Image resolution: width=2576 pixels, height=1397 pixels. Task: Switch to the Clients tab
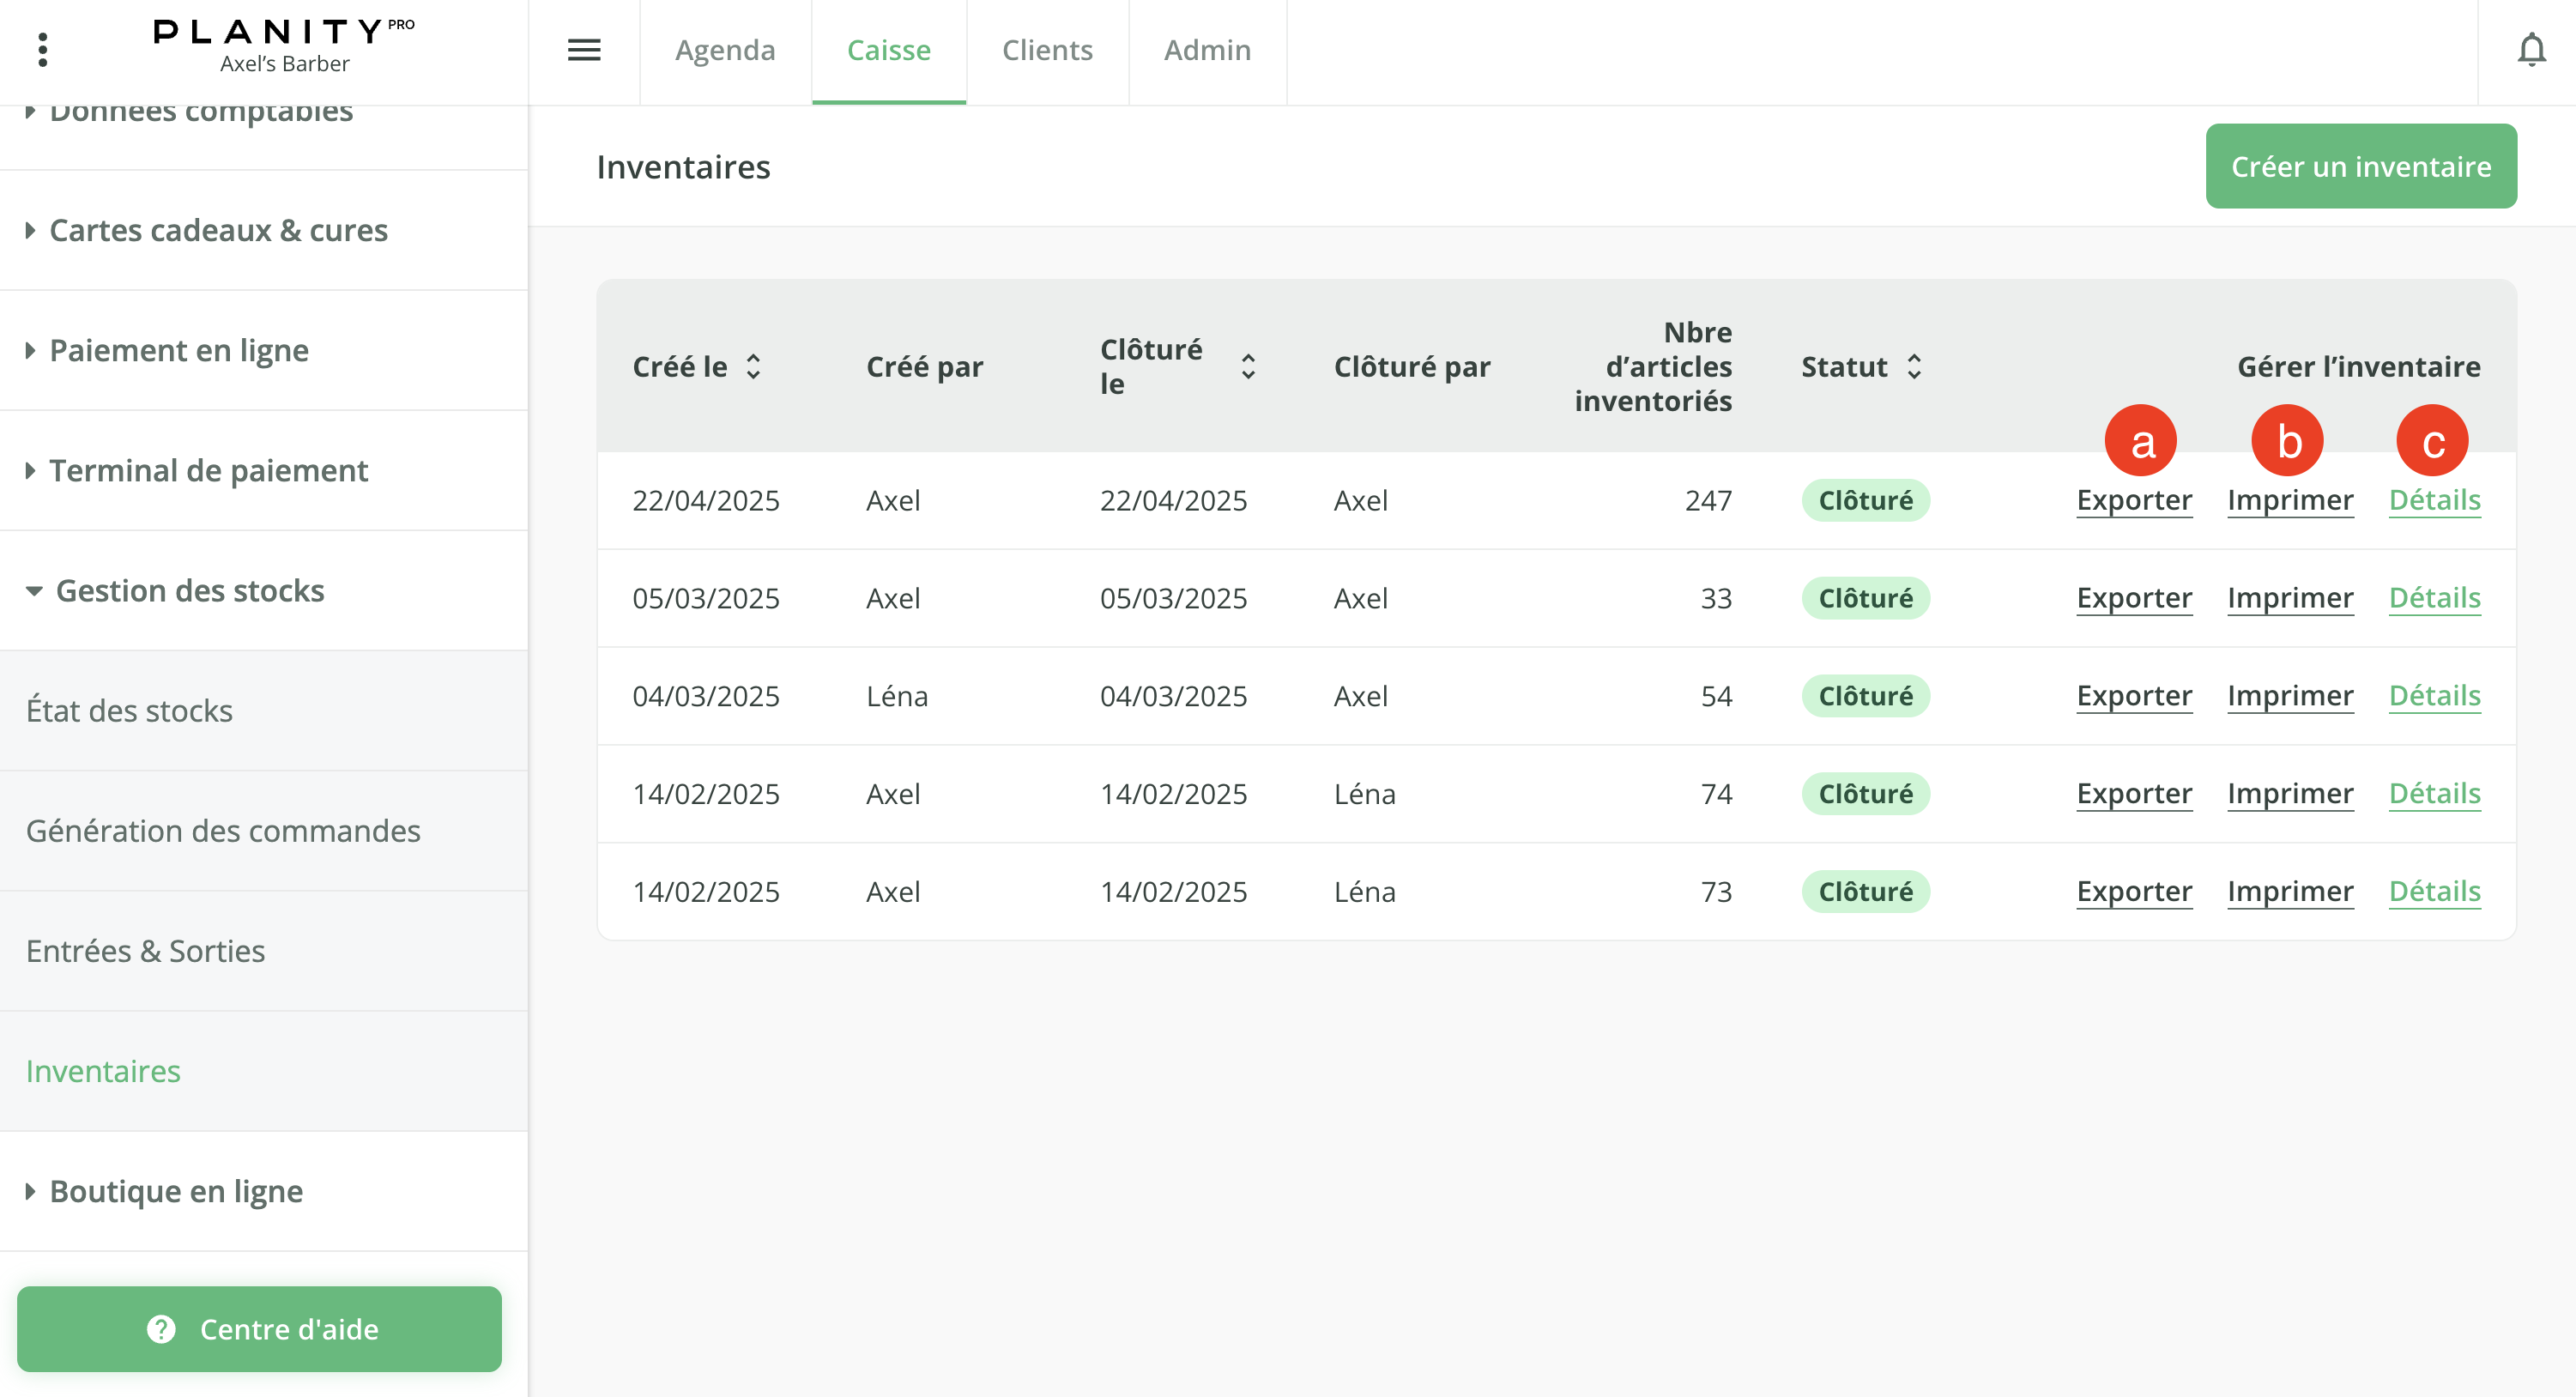coord(1047,50)
